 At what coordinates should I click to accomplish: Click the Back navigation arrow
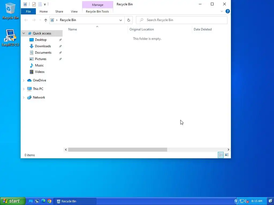coord(26,20)
